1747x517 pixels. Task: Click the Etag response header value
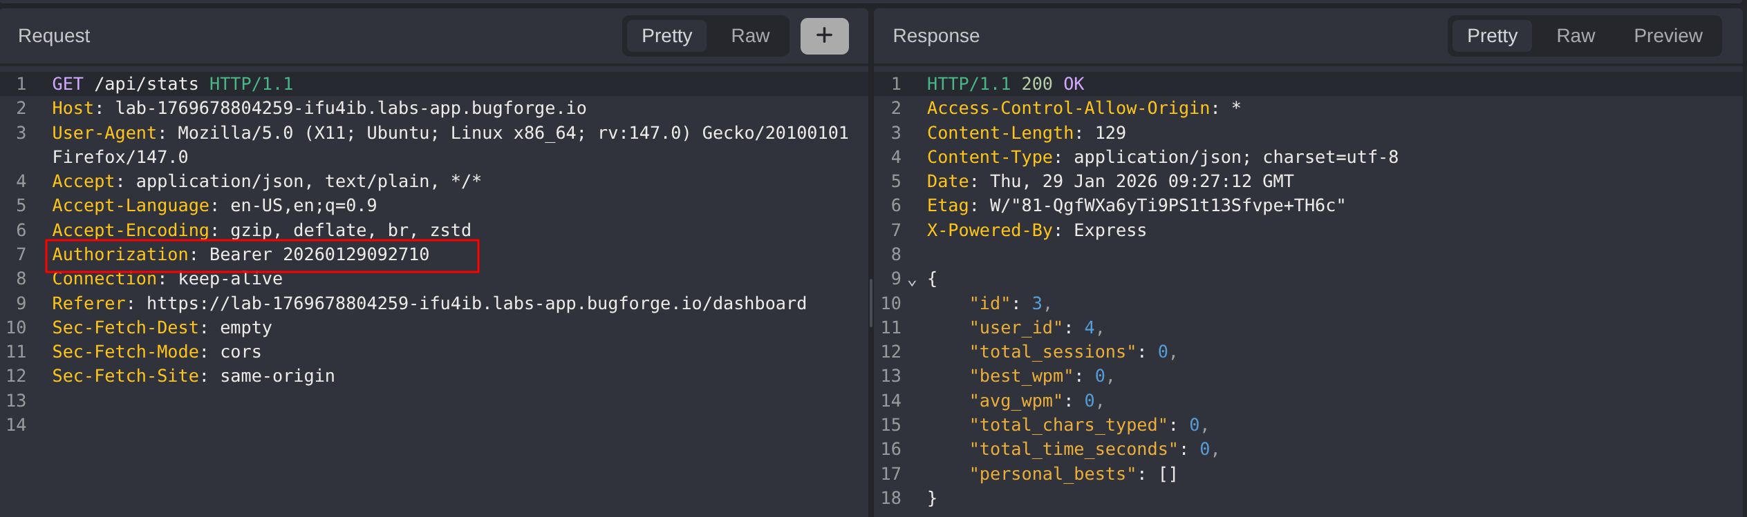click(x=1167, y=206)
